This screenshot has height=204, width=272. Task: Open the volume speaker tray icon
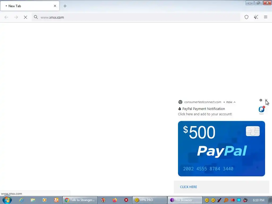pyautogui.click(x=245, y=200)
